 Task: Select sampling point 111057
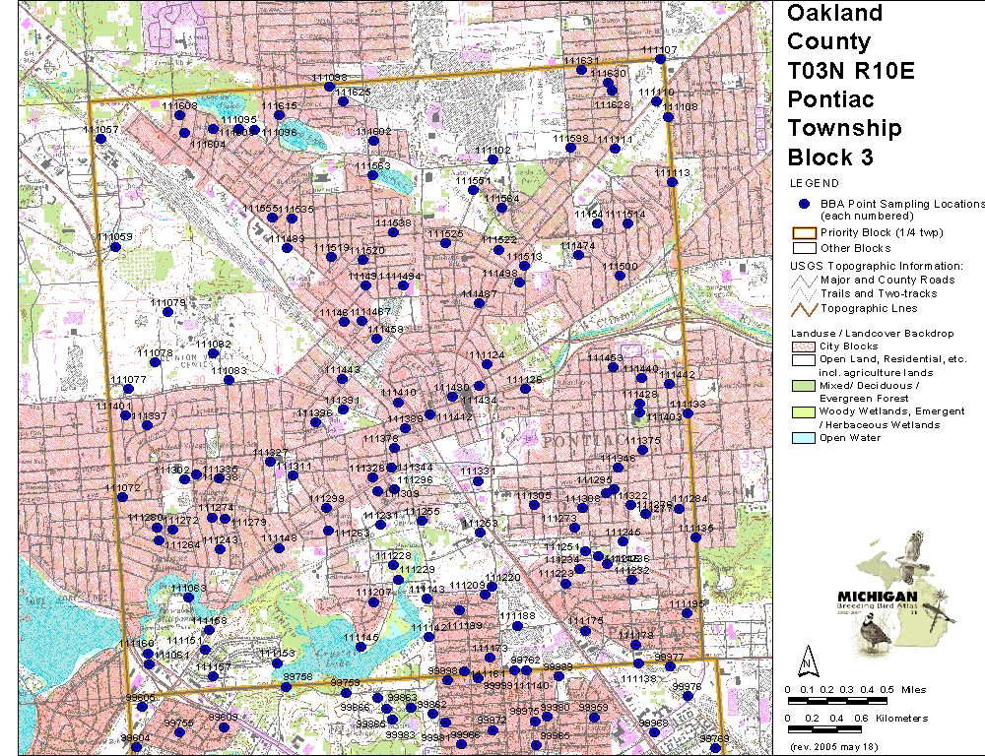[x=98, y=139]
